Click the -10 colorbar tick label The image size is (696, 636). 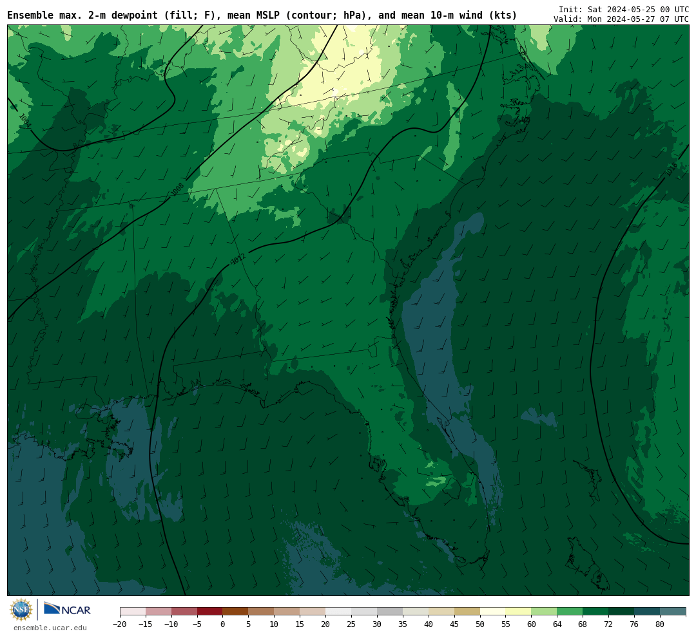[x=171, y=624]
